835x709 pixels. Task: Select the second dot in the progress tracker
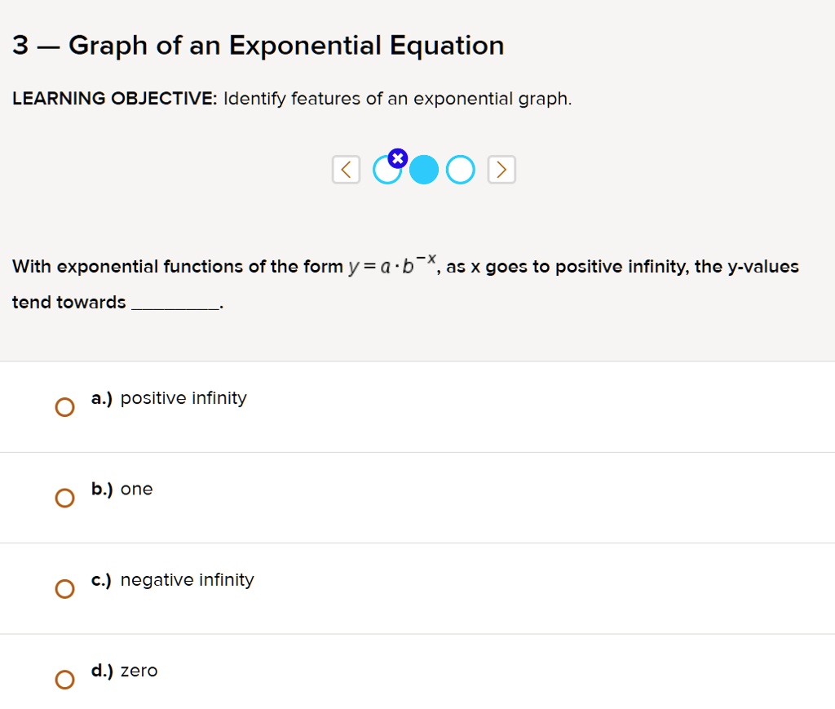click(424, 170)
